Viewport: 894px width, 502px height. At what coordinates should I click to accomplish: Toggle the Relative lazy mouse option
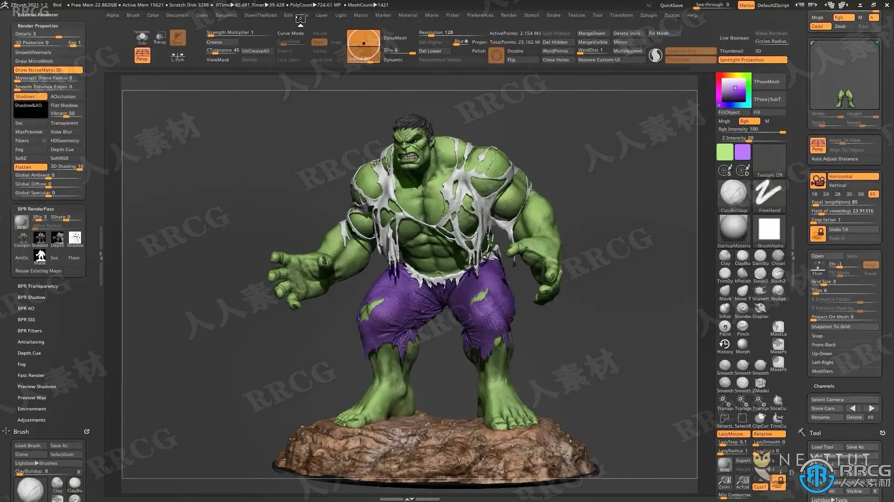click(x=769, y=434)
